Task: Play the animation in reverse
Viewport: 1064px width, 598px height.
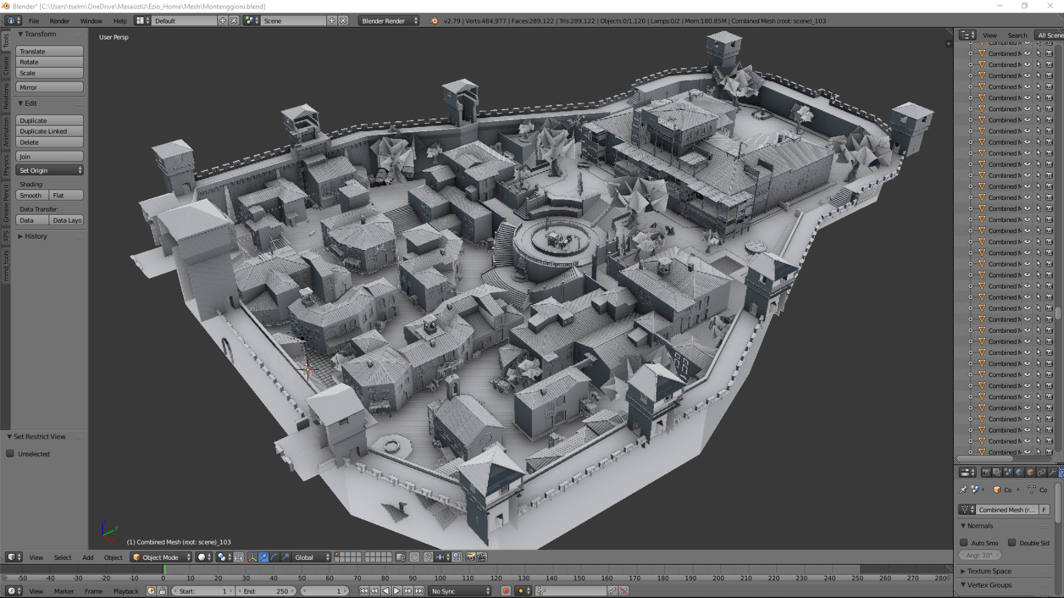Action: pyautogui.click(x=386, y=591)
